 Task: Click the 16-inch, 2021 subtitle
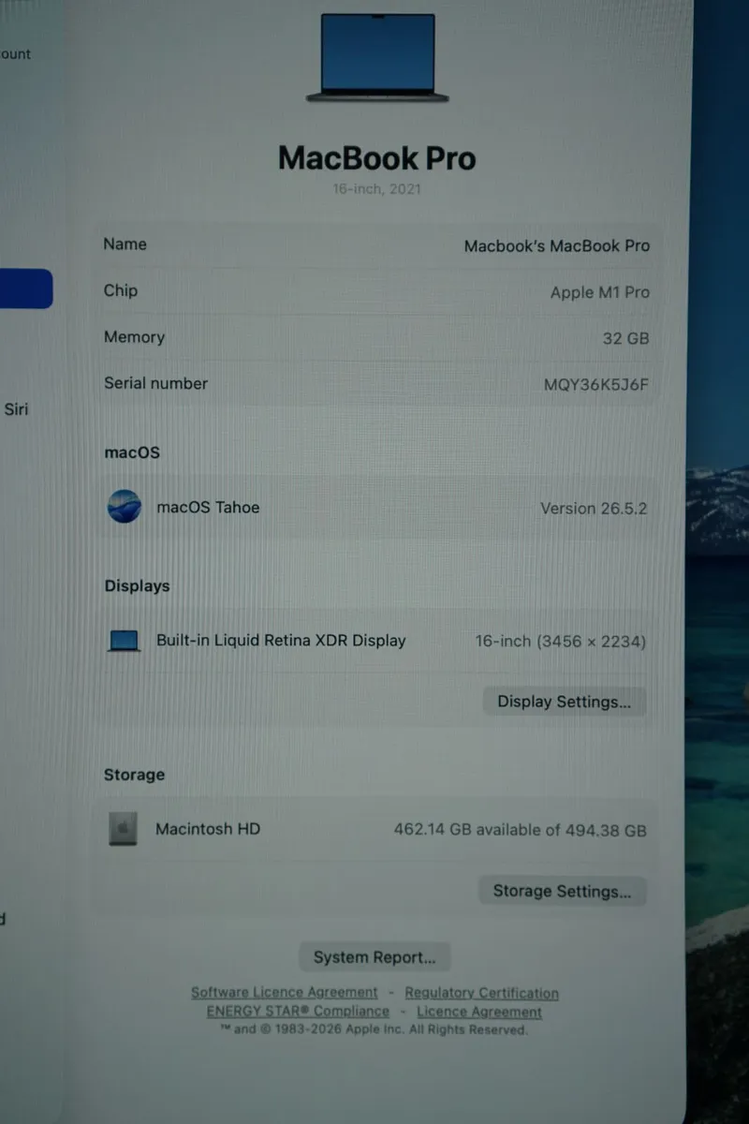(377, 189)
